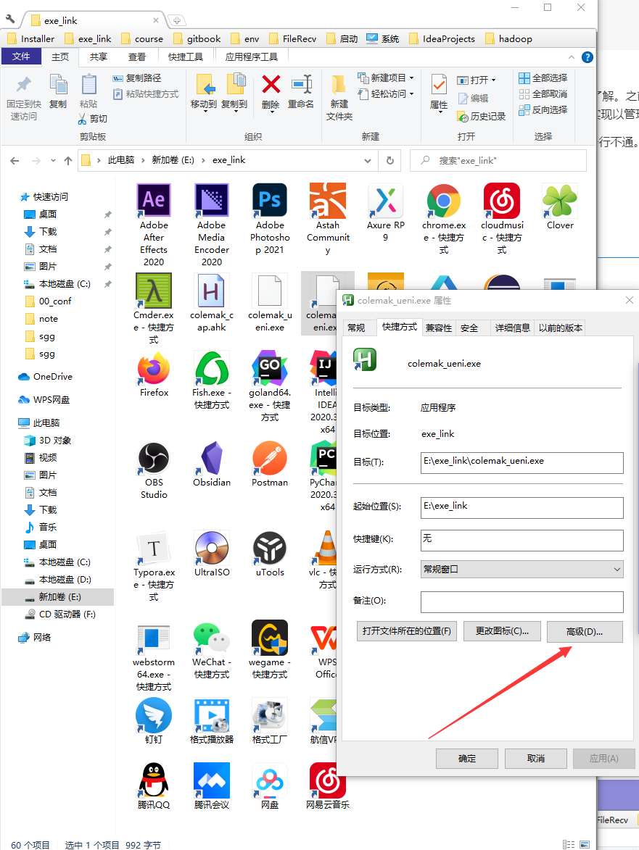Click the 备注(O) comment input field
The height and width of the screenshot is (850, 639).
[521, 601]
